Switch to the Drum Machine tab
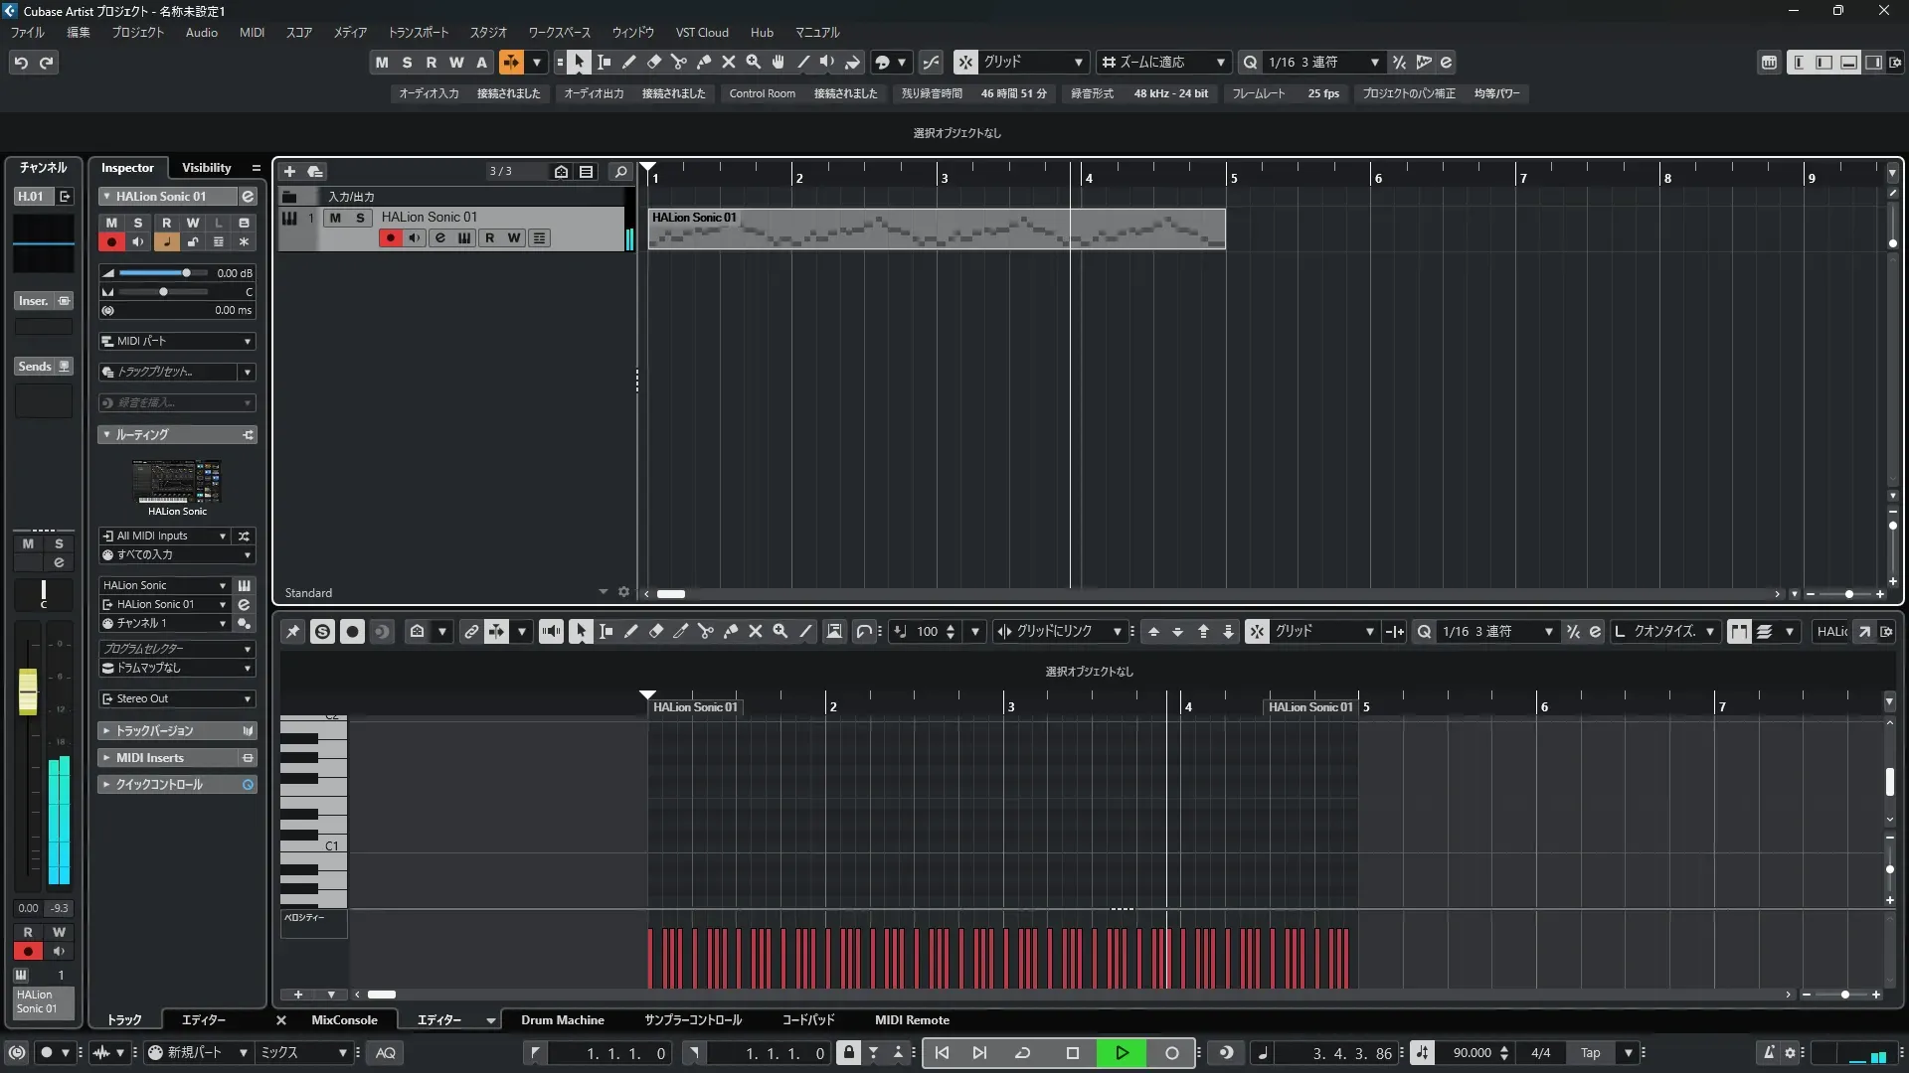1909x1073 pixels. click(x=562, y=1020)
